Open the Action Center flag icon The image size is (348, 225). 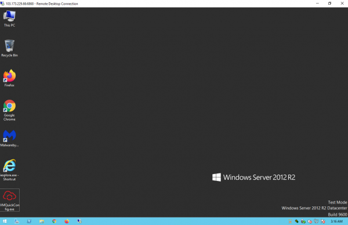click(x=323, y=221)
